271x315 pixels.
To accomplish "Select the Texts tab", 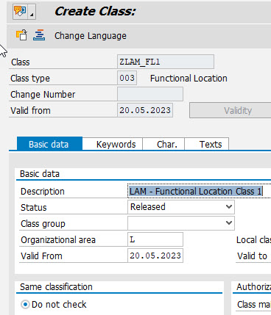I will point(211,144).
